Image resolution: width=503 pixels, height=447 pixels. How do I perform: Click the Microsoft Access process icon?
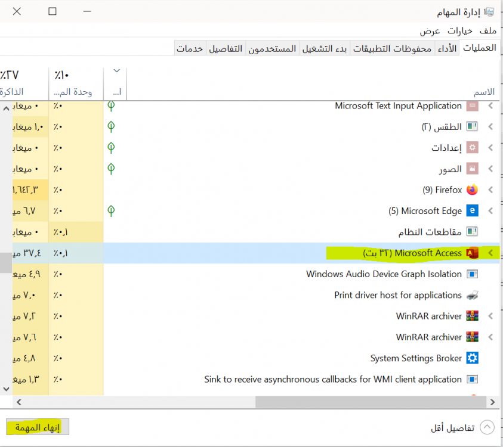coord(472,253)
